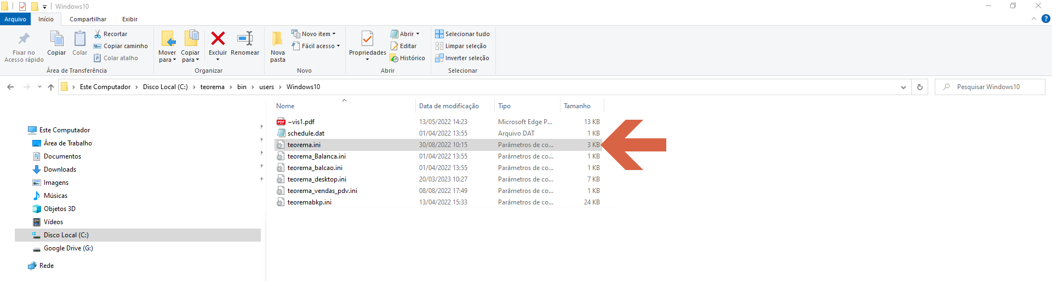Open the Arquivo menu
The width and height of the screenshot is (1052, 281).
(x=15, y=19)
